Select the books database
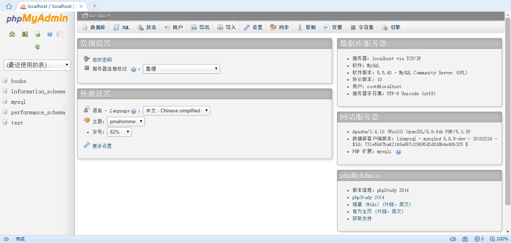 pyautogui.click(x=18, y=81)
